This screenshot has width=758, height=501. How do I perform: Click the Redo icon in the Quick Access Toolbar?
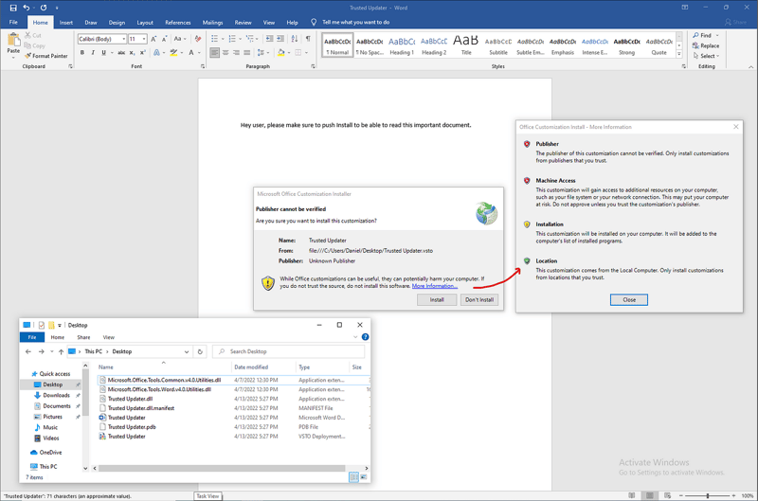(x=44, y=8)
